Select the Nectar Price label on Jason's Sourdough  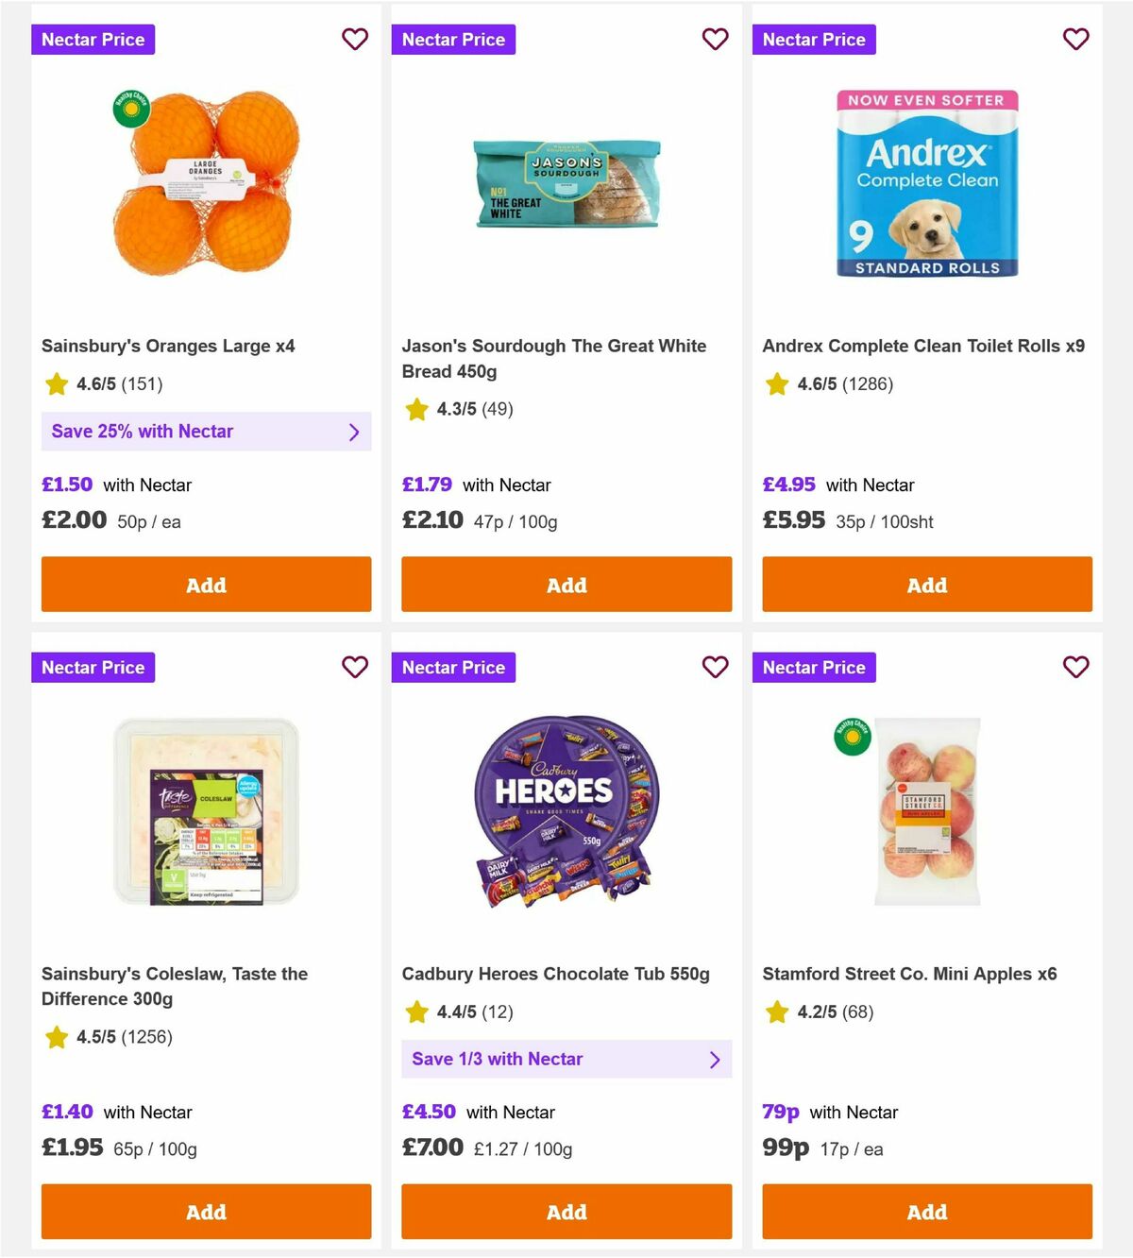pyautogui.click(x=453, y=40)
